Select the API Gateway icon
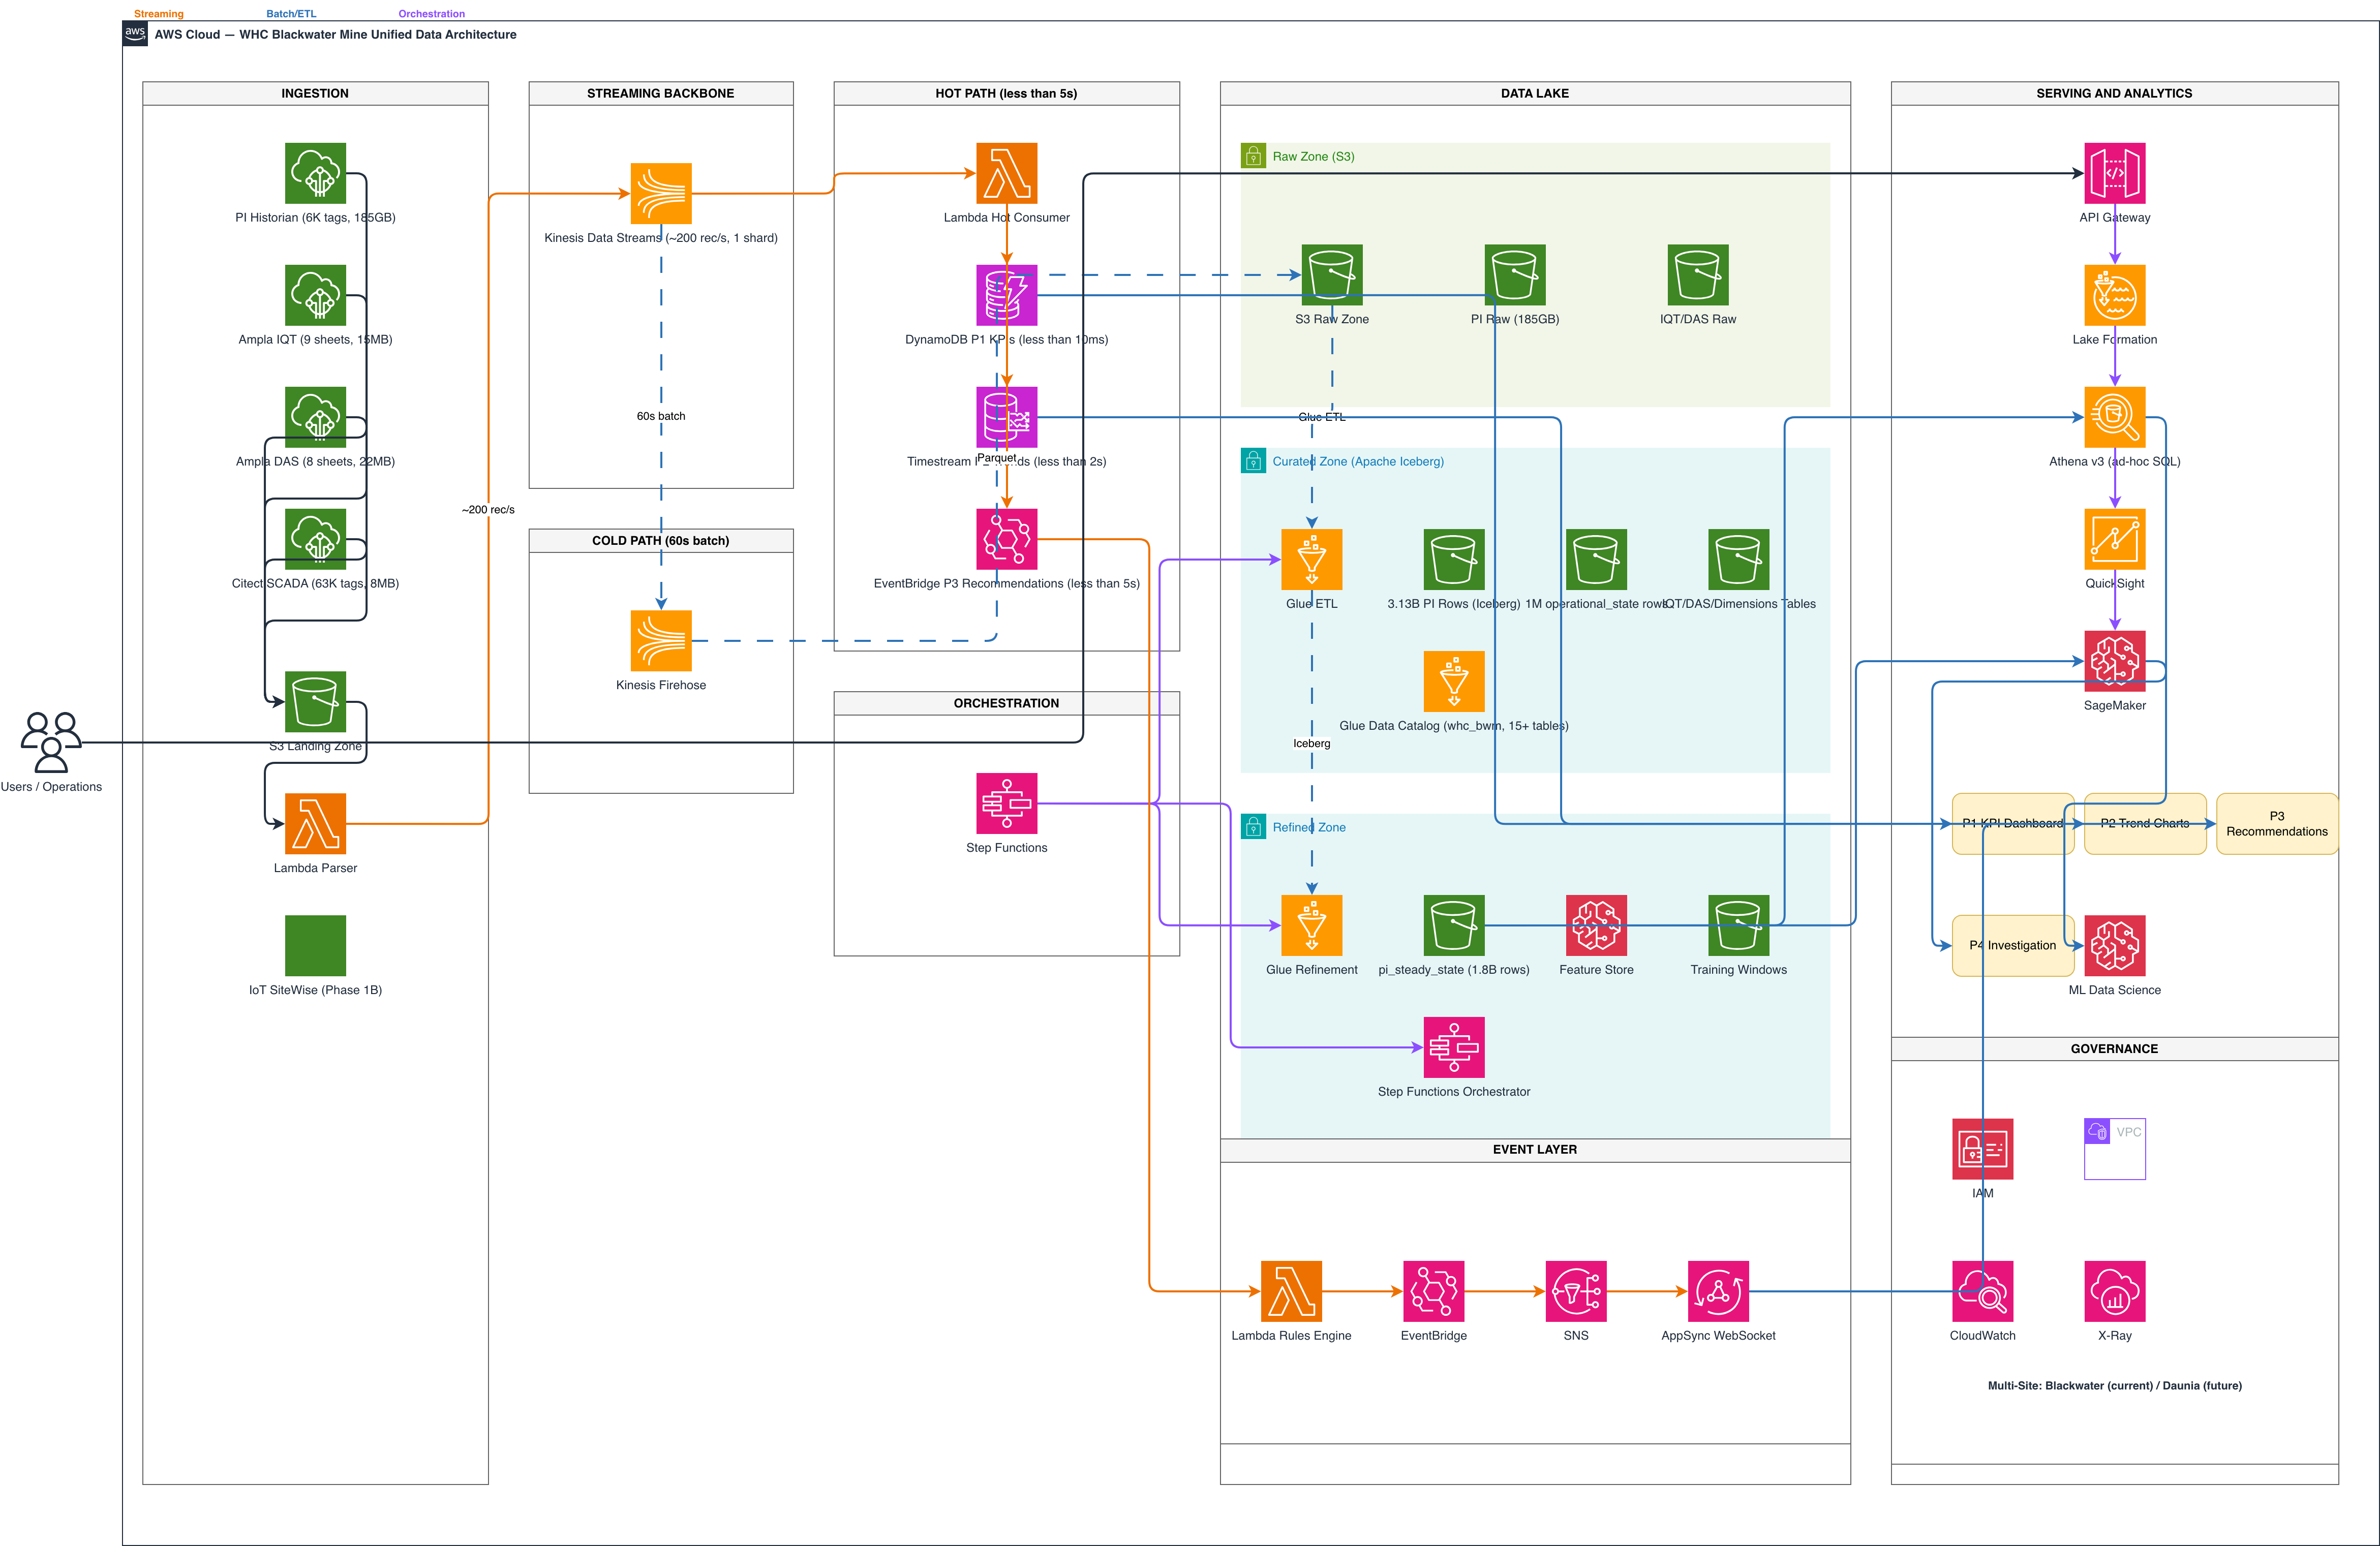Viewport: 2380px width, 1546px height. coord(2115,173)
